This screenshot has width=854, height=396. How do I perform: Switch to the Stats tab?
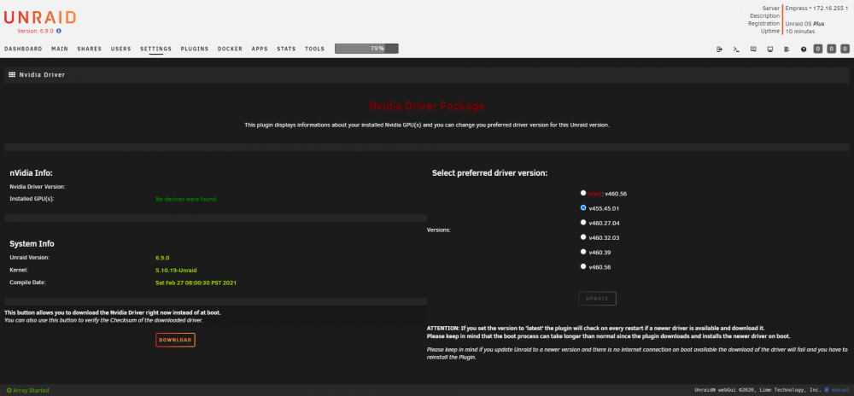coord(286,49)
